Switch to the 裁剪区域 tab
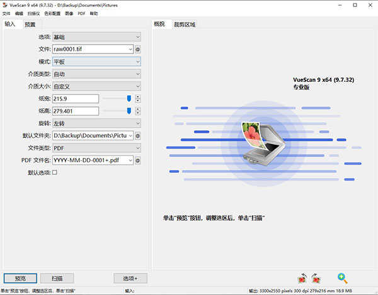 185,25
